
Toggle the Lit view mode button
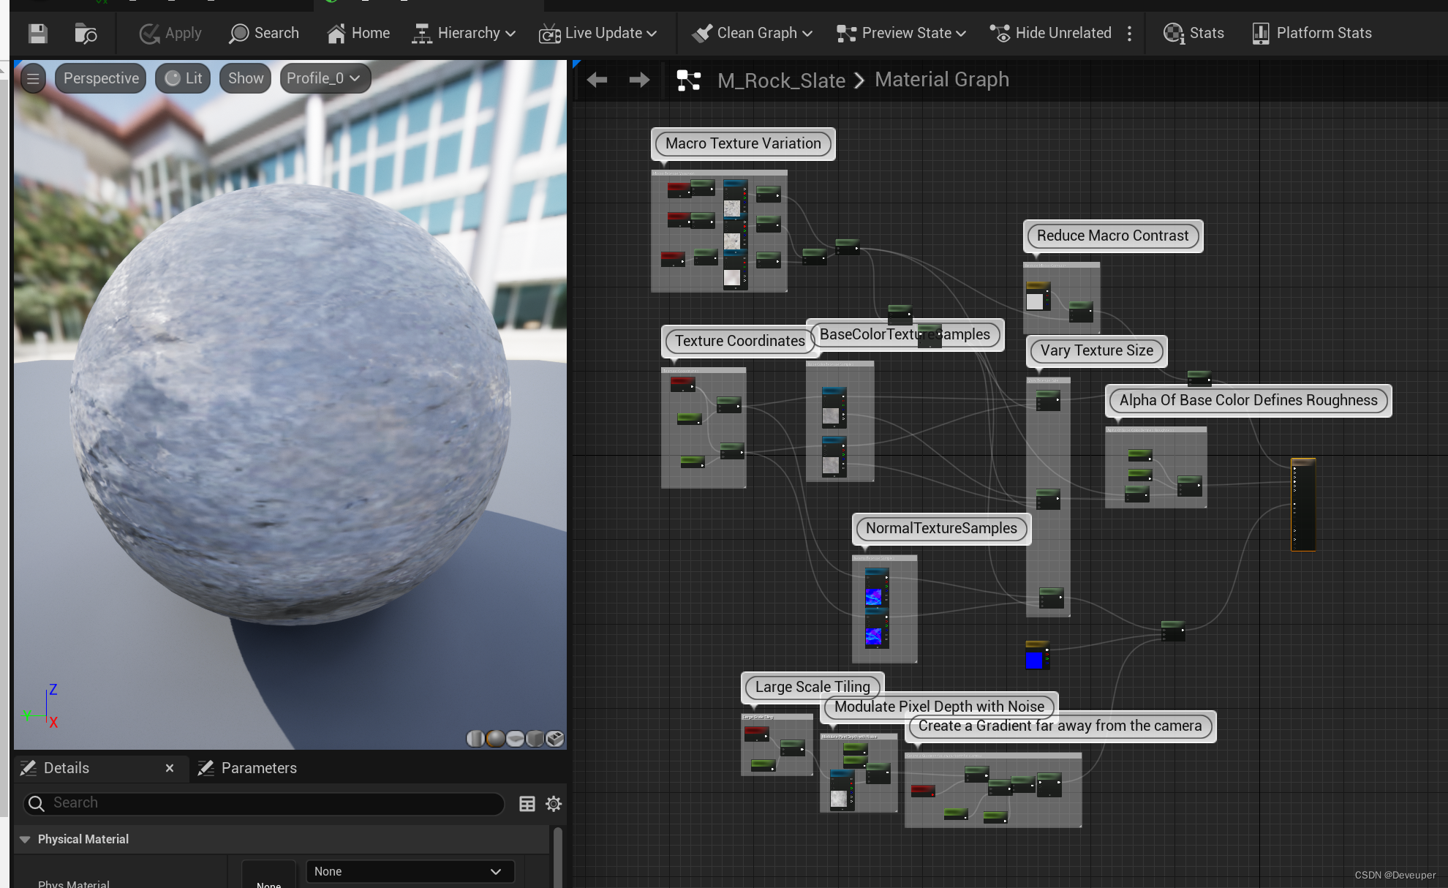[x=184, y=78]
